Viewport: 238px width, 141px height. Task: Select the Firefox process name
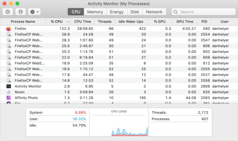coord(21,28)
